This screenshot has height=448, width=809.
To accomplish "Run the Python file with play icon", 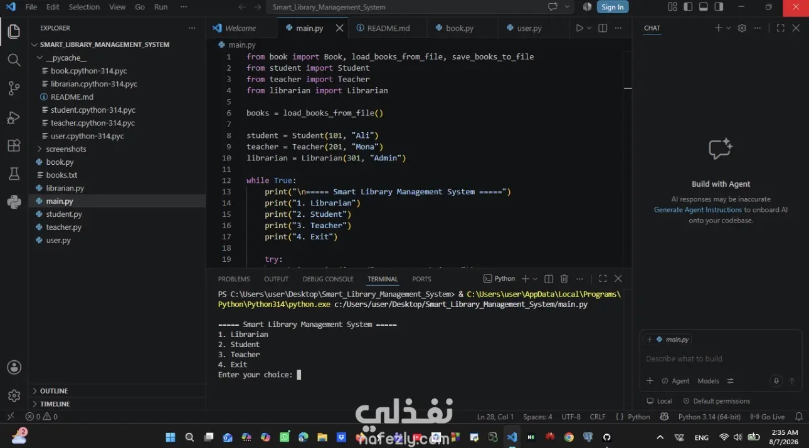I will point(579,28).
